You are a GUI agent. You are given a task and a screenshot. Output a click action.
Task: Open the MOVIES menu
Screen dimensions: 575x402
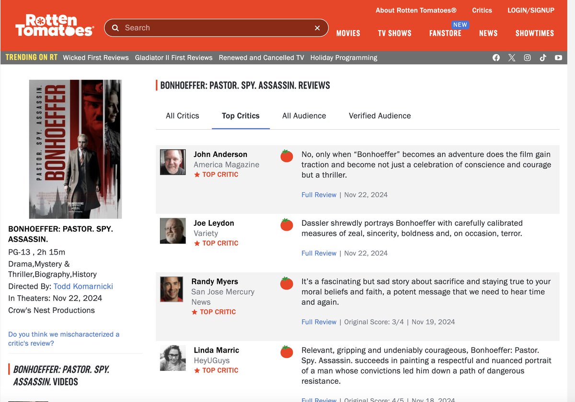pos(348,33)
